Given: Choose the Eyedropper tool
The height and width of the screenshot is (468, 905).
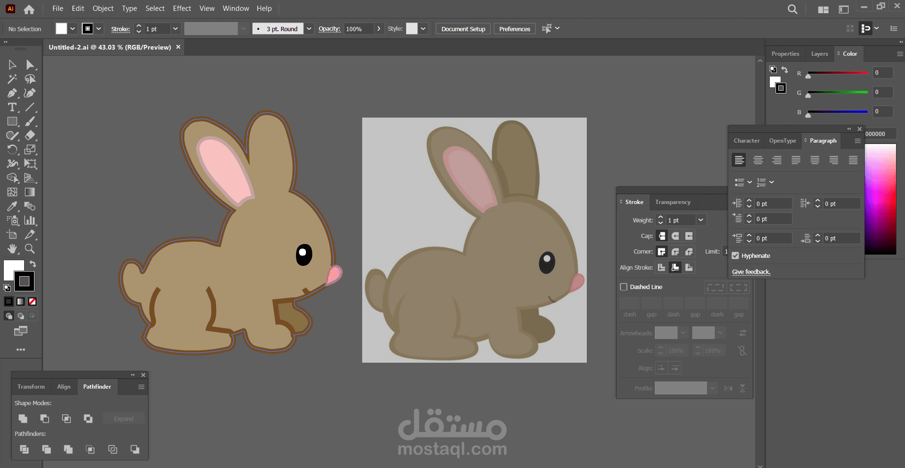Looking at the screenshot, I should (x=12, y=206).
